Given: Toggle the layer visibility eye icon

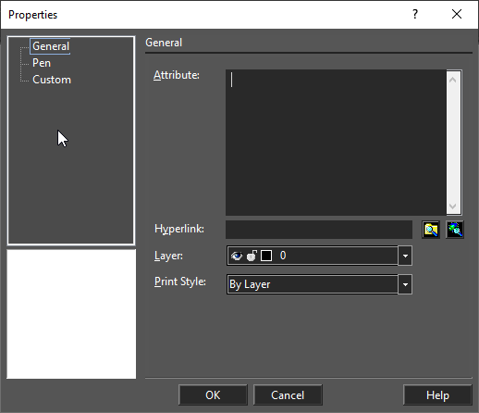Looking at the screenshot, I should point(237,256).
